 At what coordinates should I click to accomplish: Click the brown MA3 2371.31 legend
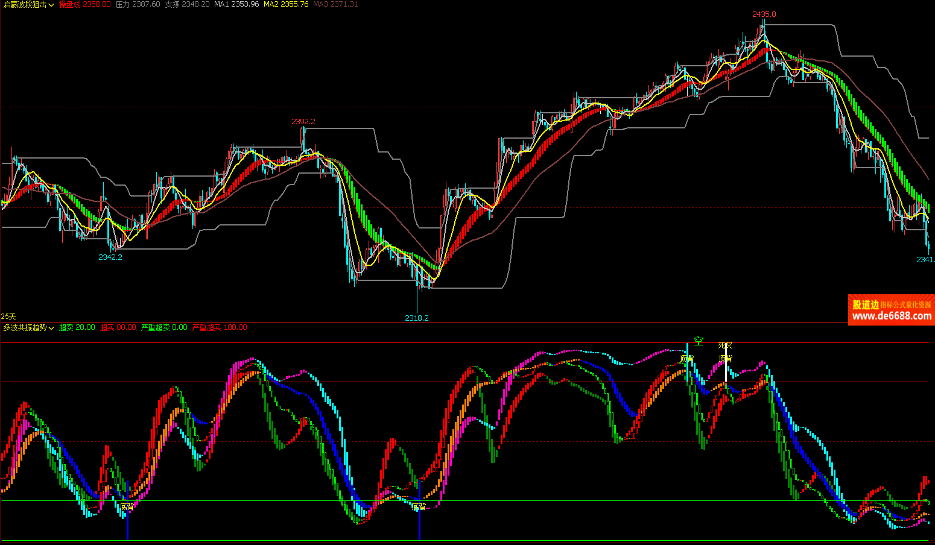click(x=335, y=4)
